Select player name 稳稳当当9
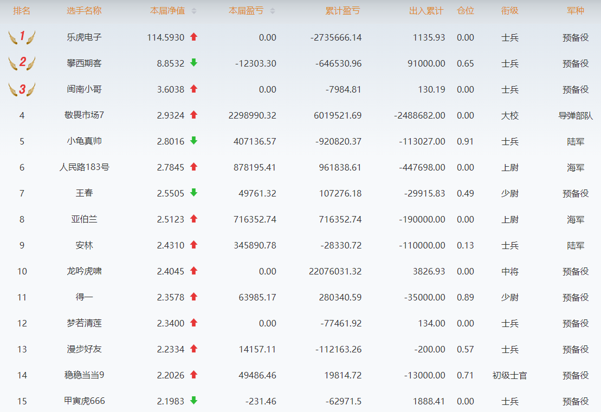The height and width of the screenshot is (412, 601). pyautogui.click(x=85, y=375)
